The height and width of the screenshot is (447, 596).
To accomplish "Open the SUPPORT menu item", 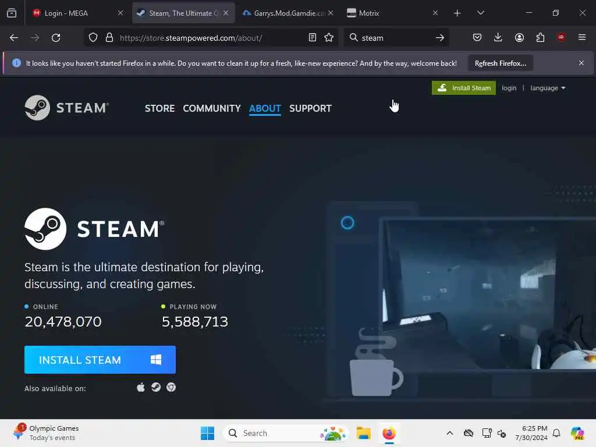I will (x=310, y=108).
